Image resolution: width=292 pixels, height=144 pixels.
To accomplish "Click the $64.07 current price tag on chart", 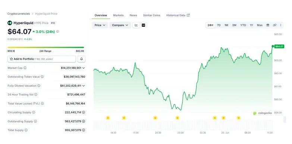I will point(279,46).
